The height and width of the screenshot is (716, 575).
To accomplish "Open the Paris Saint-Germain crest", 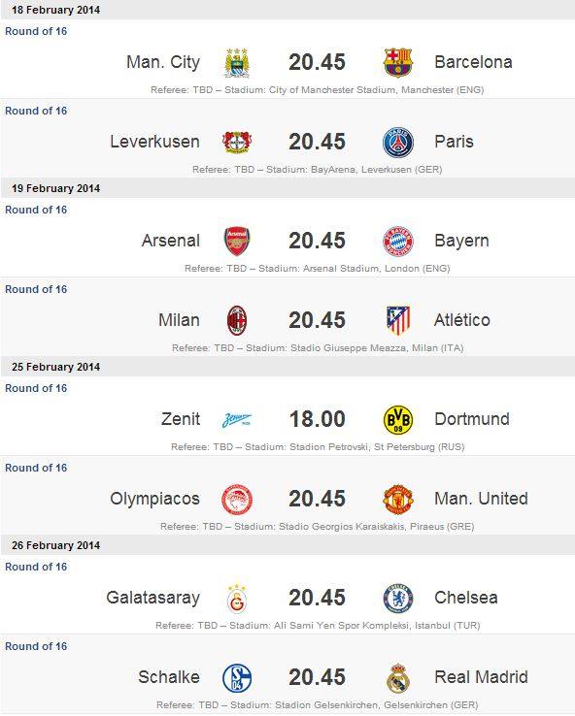I will click(398, 142).
